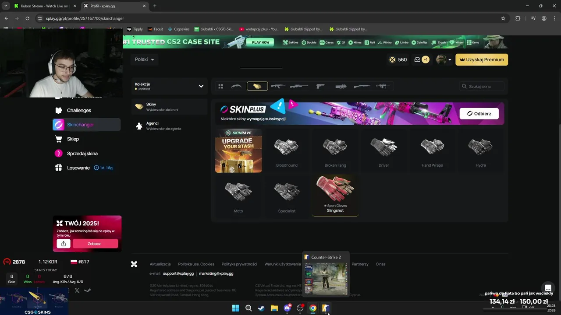561x315 pixels.
Task: Filter skins by pistol category
Action: (320, 86)
